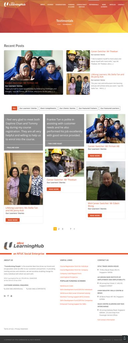128x343 pixels.
Task: Click Read More under Mr Theeban card
Action: click(x=54, y=189)
